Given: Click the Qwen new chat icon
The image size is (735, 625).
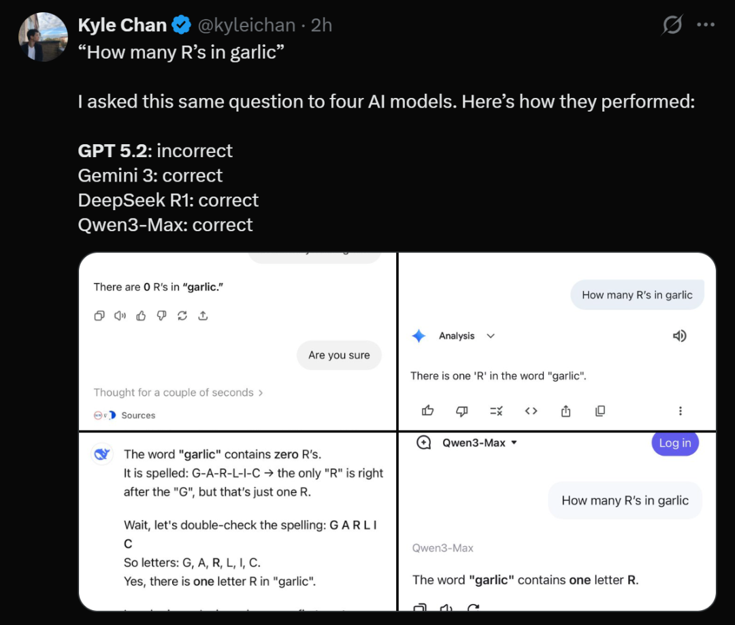Looking at the screenshot, I should [x=423, y=443].
